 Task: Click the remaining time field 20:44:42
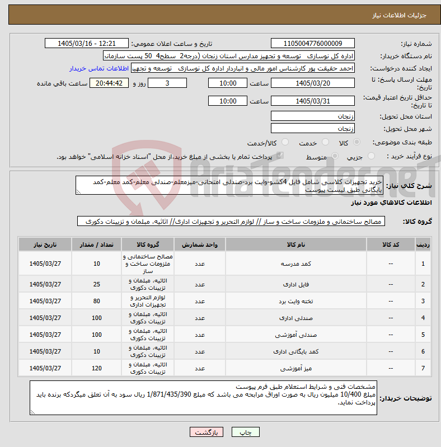tap(109, 83)
